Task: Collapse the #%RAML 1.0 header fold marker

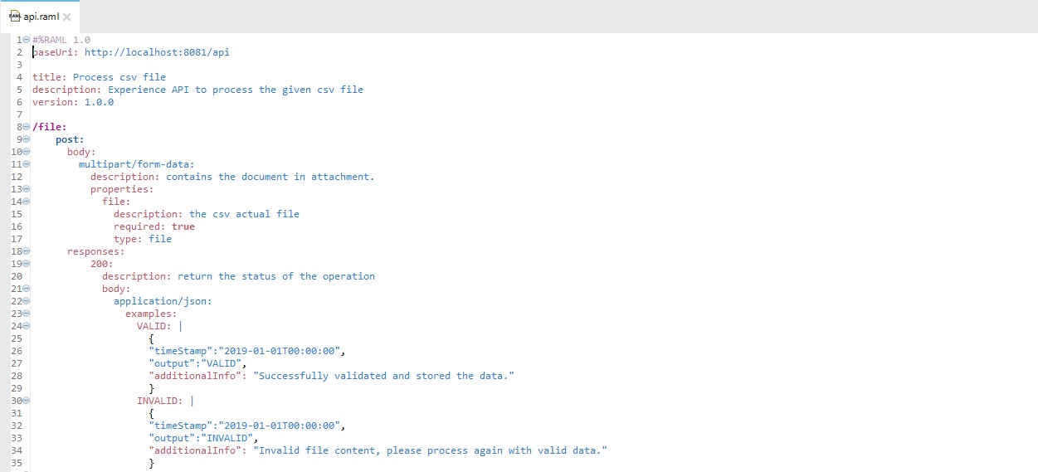Action: pyautogui.click(x=27, y=40)
